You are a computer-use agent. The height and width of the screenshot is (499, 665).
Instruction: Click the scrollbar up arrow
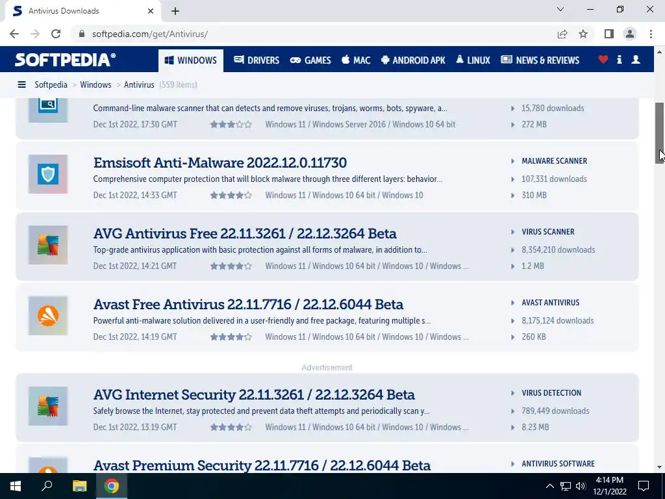coord(660,52)
